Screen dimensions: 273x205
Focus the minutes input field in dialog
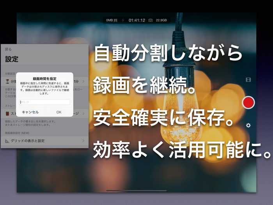point(44,102)
